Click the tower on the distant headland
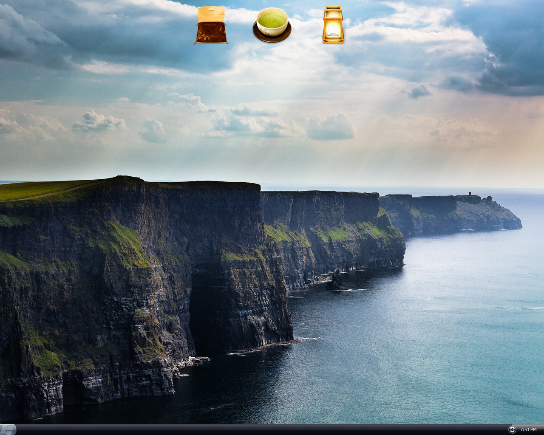The image size is (544, 435). coord(470,194)
